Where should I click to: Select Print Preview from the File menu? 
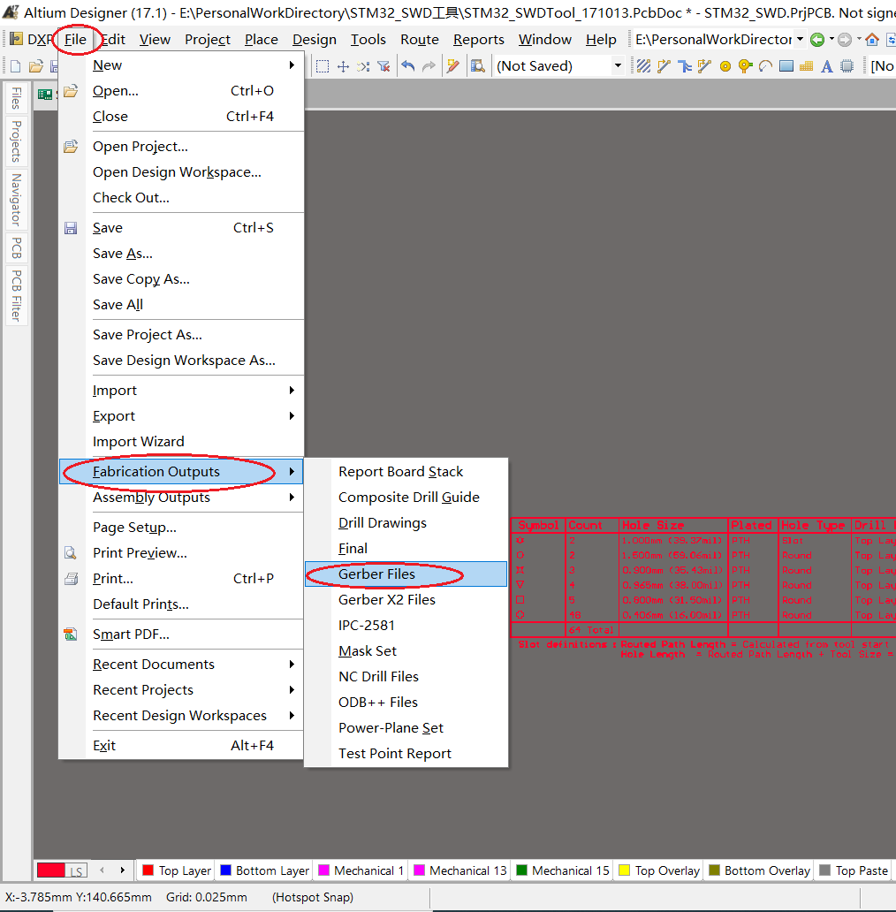tap(181, 552)
